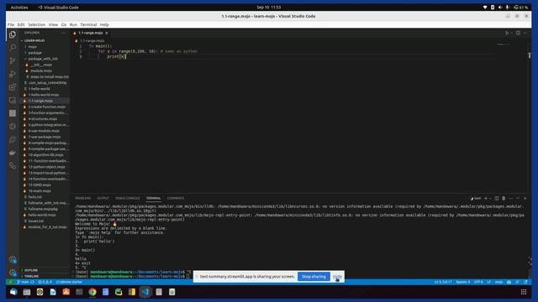Open the Run menu
538x302 pixels.
tap(73, 24)
